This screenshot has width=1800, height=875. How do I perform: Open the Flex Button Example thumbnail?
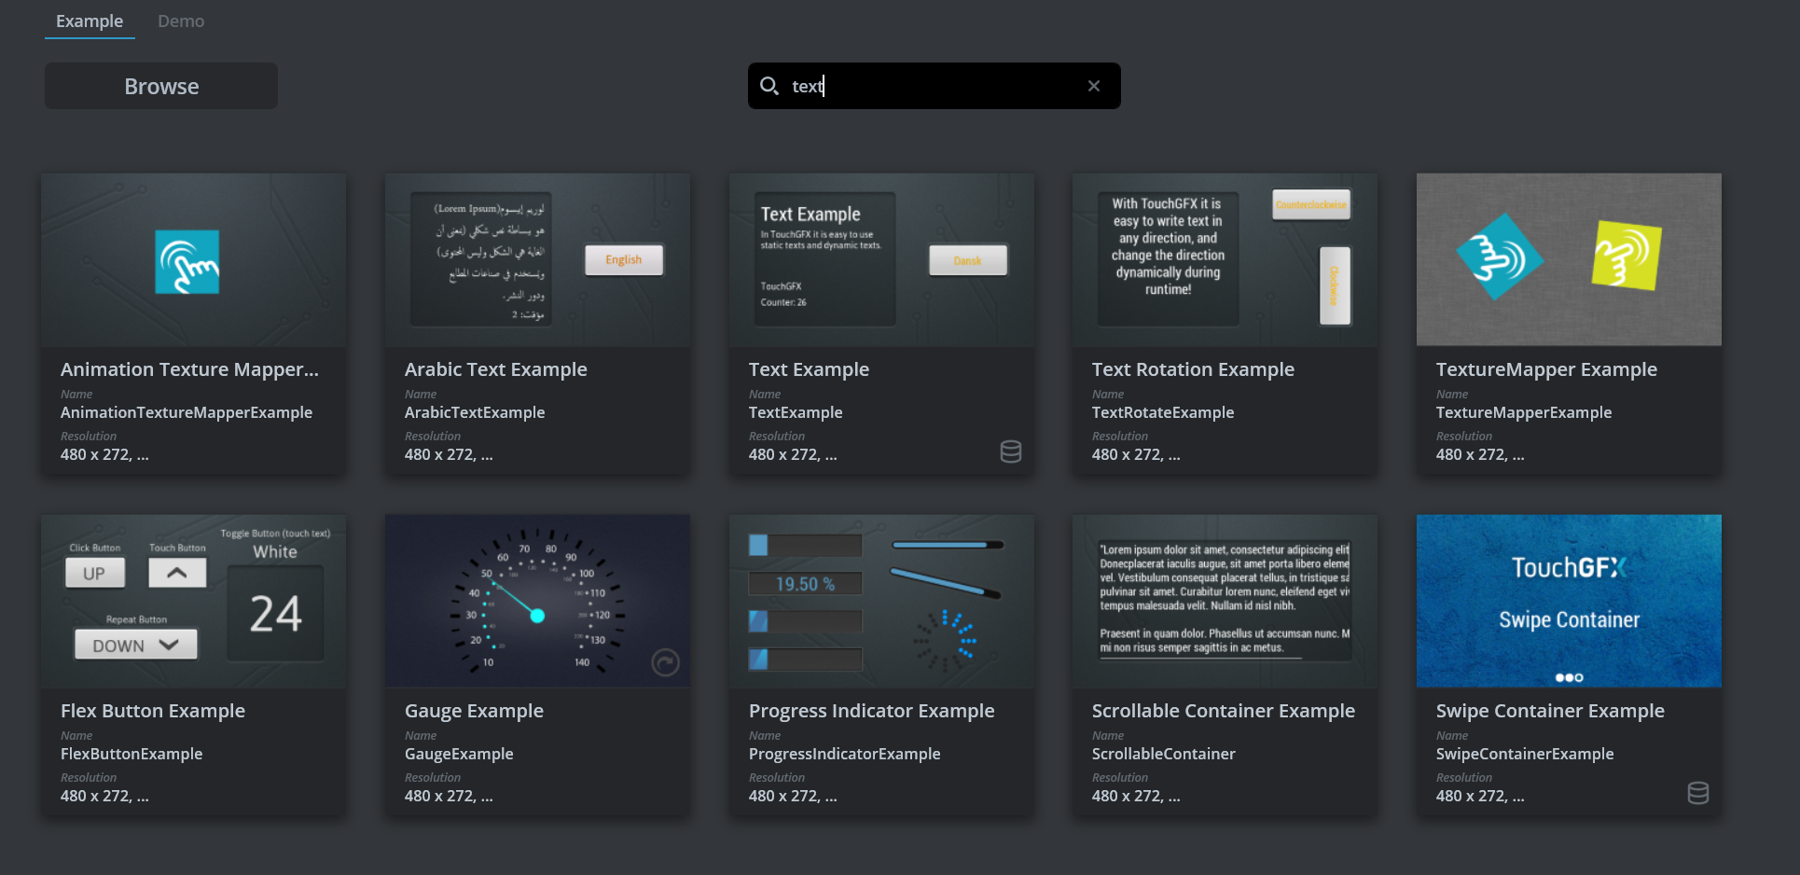tap(194, 601)
